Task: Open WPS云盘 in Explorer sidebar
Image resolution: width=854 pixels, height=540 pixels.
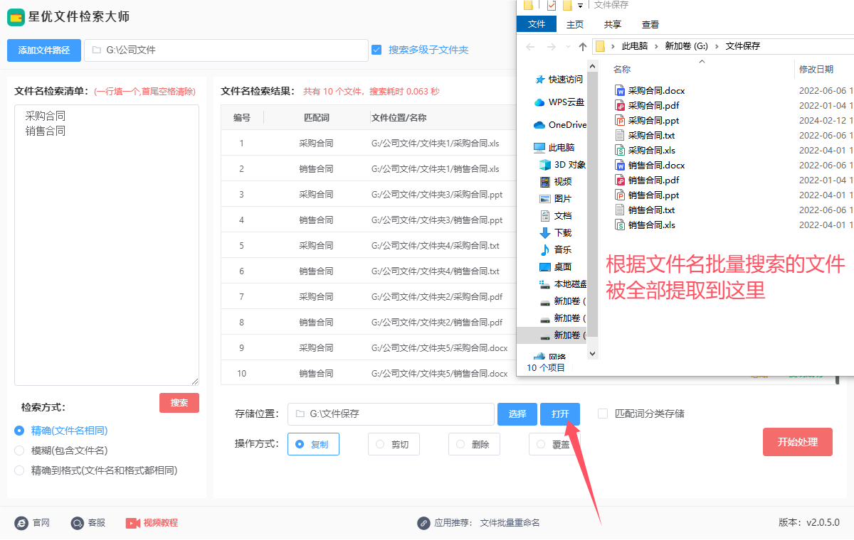Action: pos(559,102)
